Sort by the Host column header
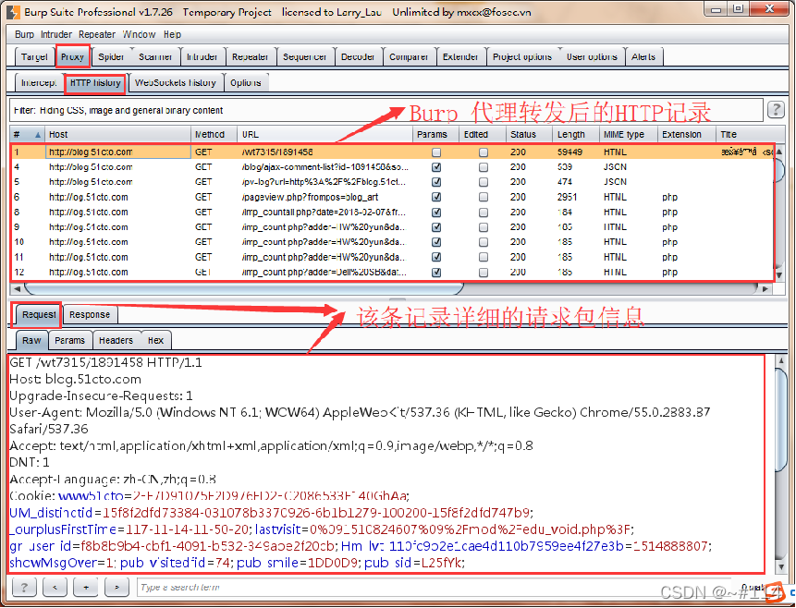 click(117, 135)
